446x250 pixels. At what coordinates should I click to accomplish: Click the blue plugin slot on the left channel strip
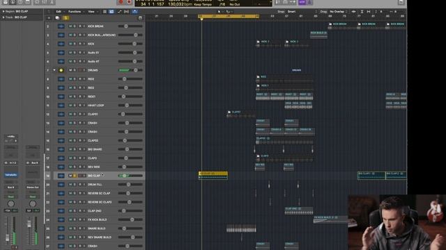point(11,175)
